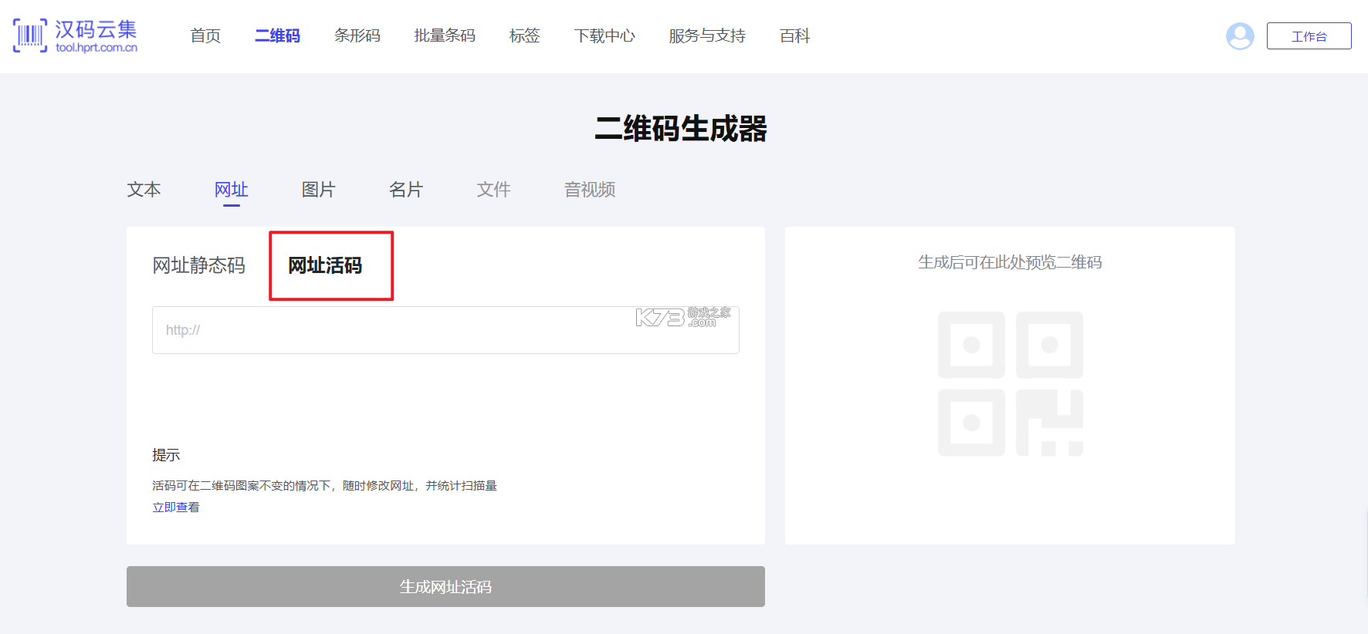Switch to the 文本 tab
This screenshot has height=634, width=1368.
click(144, 190)
